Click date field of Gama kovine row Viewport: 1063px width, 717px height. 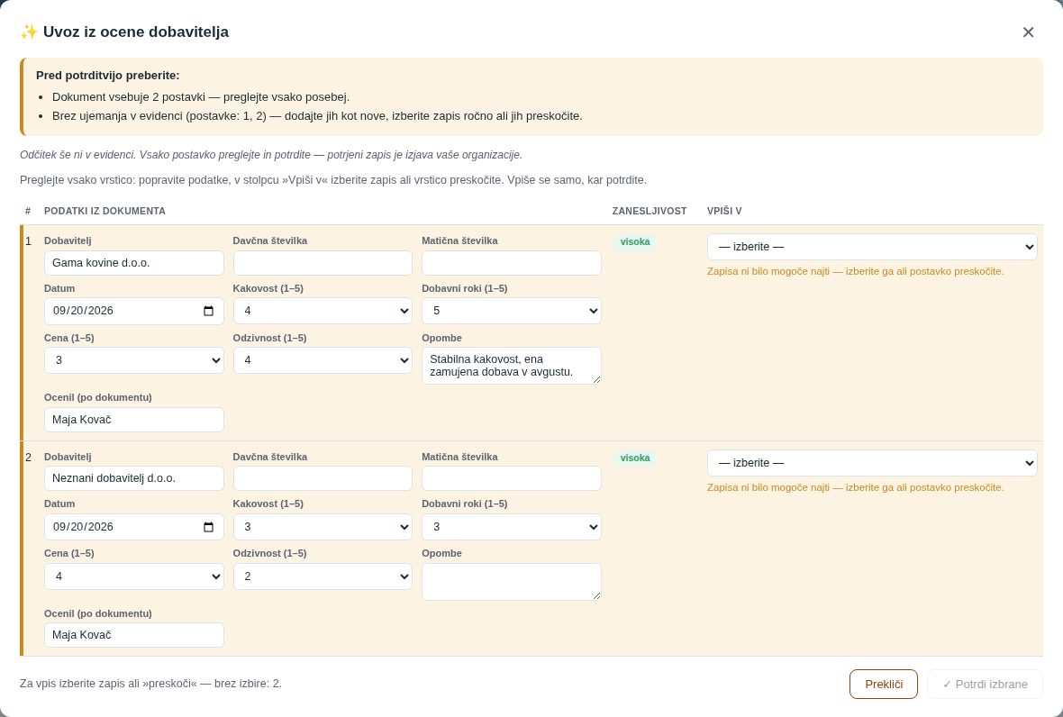[x=133, y=311]
